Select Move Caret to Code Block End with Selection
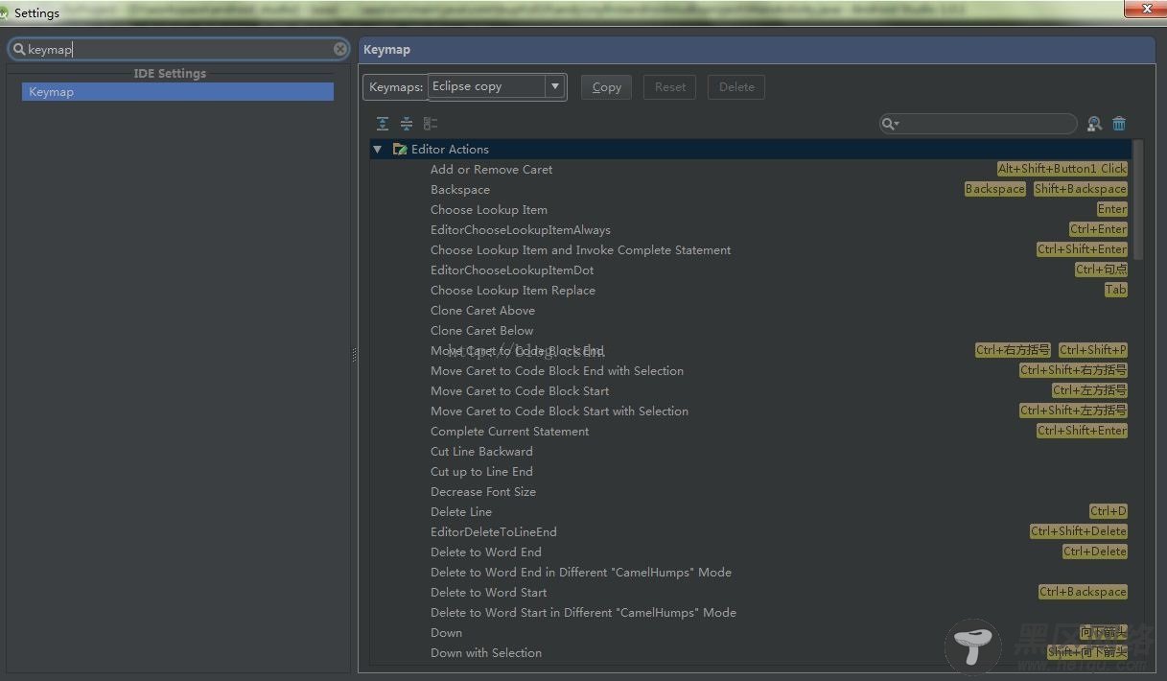 coord(557,371)
